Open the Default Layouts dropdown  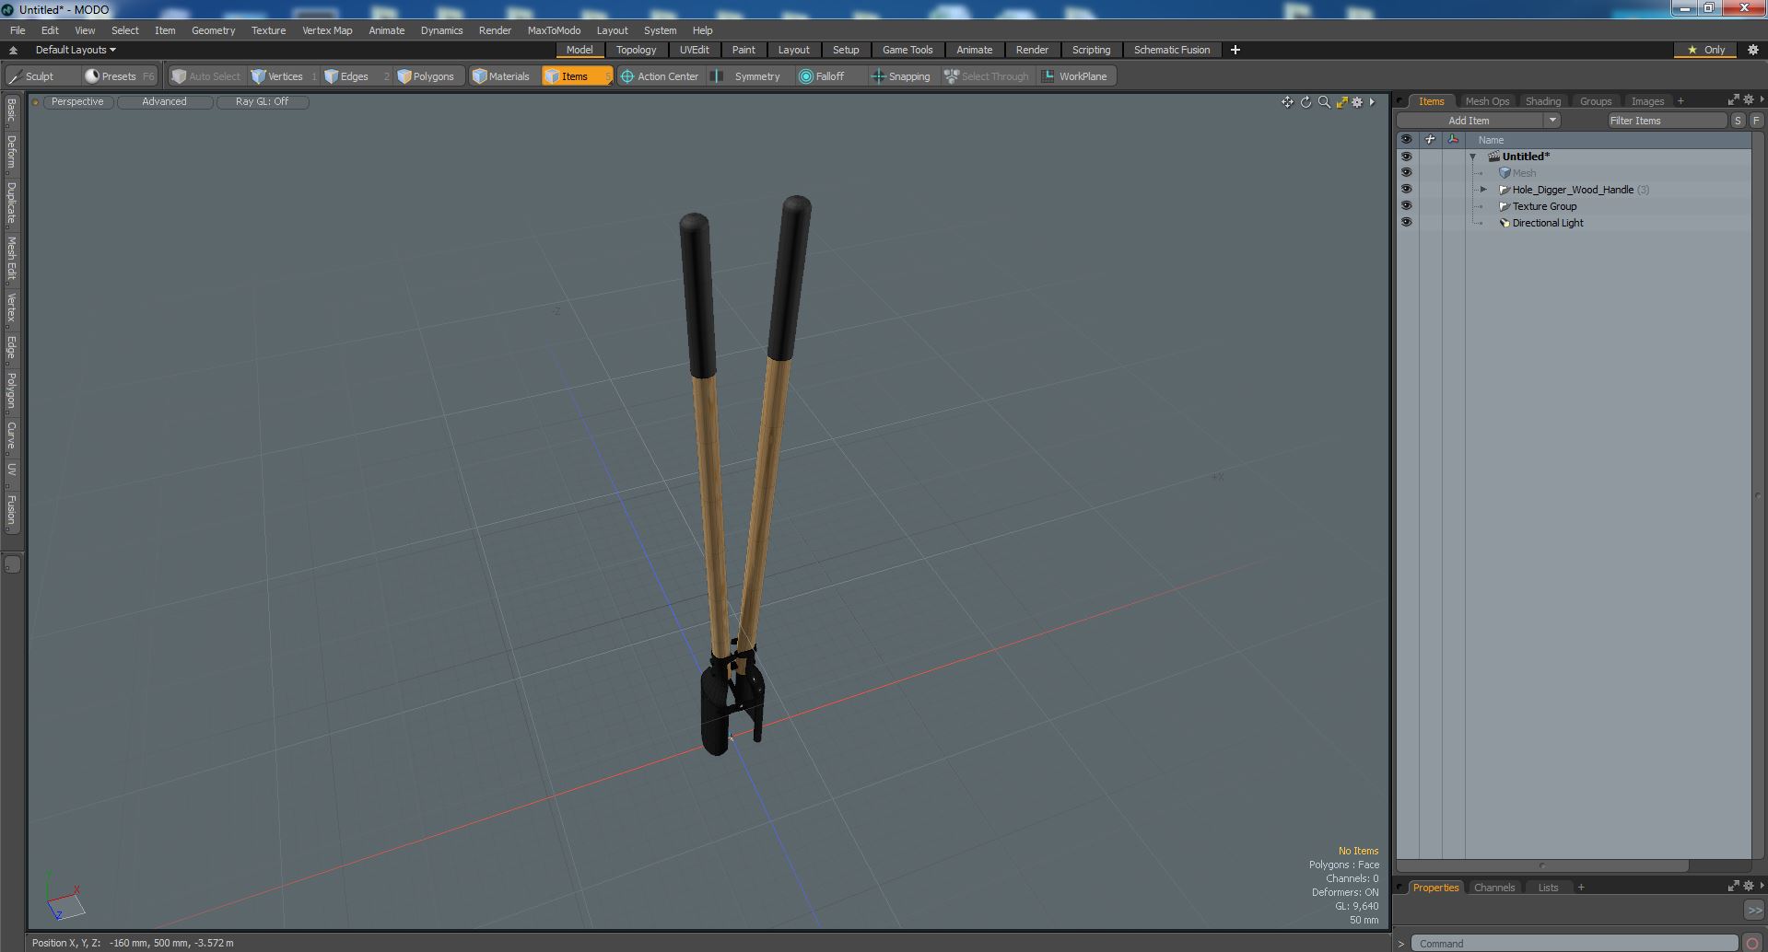(76, 50)
